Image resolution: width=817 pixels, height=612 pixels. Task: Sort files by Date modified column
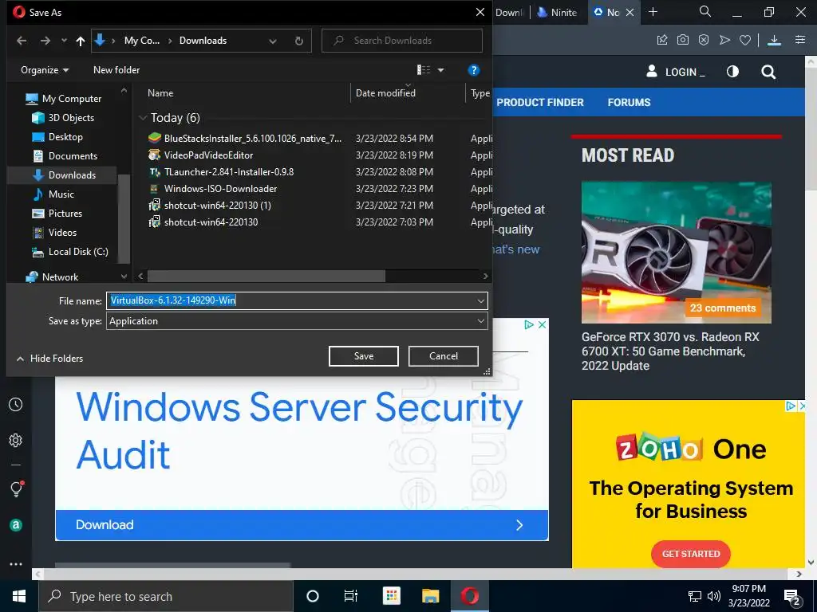385,93
